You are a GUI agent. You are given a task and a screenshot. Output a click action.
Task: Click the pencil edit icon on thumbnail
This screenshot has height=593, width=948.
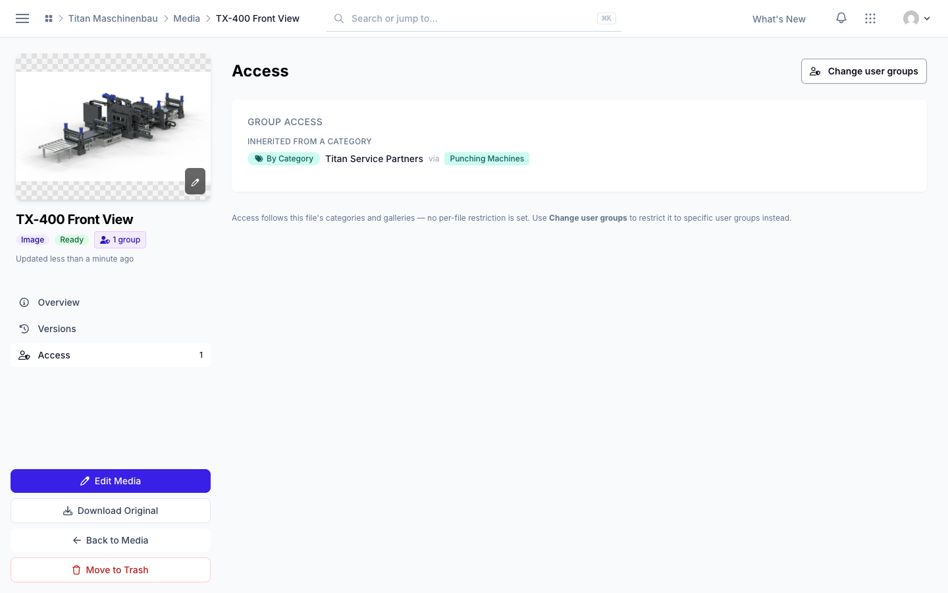[195, 181]
